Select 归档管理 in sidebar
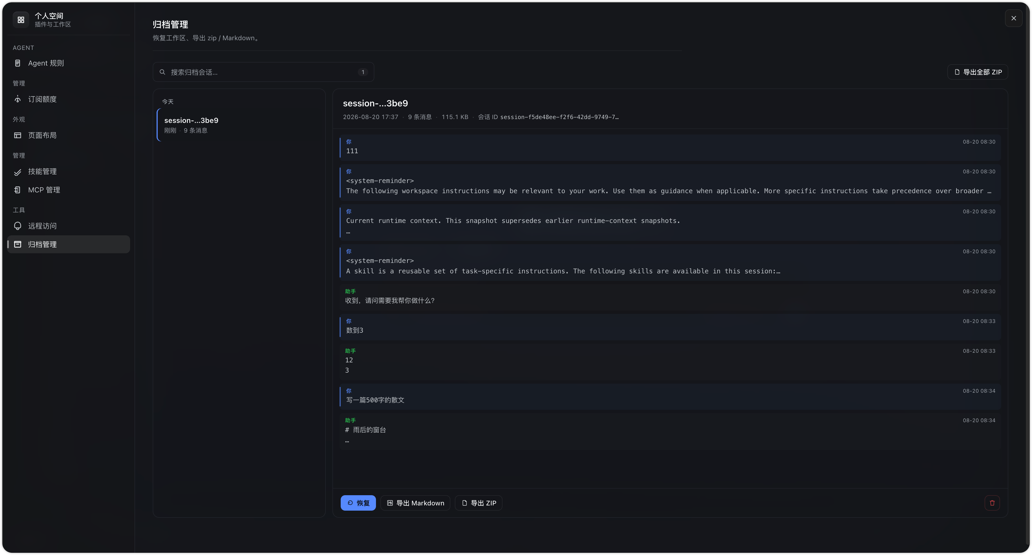Viewport: 1032px width, 555px height. (69, 244)
